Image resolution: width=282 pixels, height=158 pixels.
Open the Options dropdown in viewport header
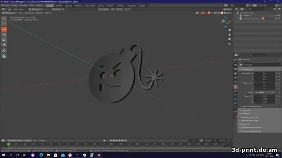227,9
